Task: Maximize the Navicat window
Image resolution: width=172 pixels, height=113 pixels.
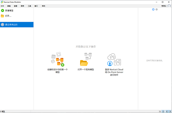Action: click(163, 2)
